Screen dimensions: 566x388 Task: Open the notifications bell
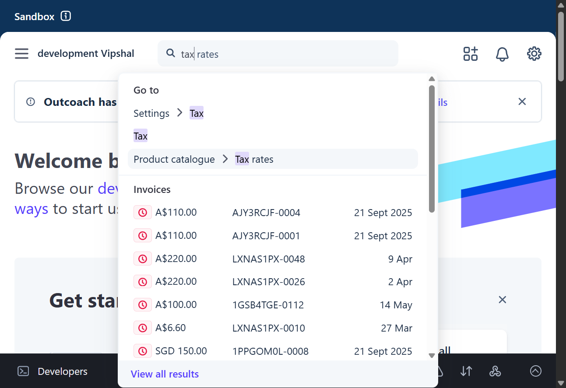coord(502,54)
